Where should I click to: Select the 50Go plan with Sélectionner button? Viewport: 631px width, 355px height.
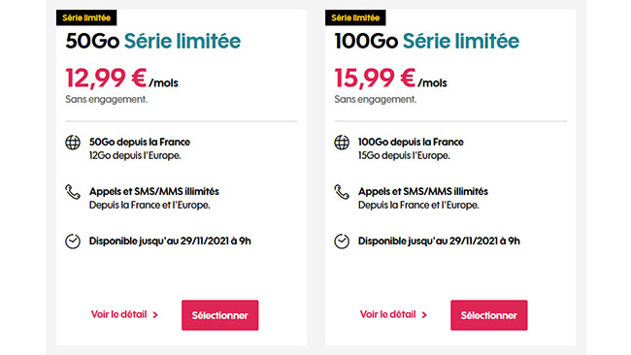point(220,315)
